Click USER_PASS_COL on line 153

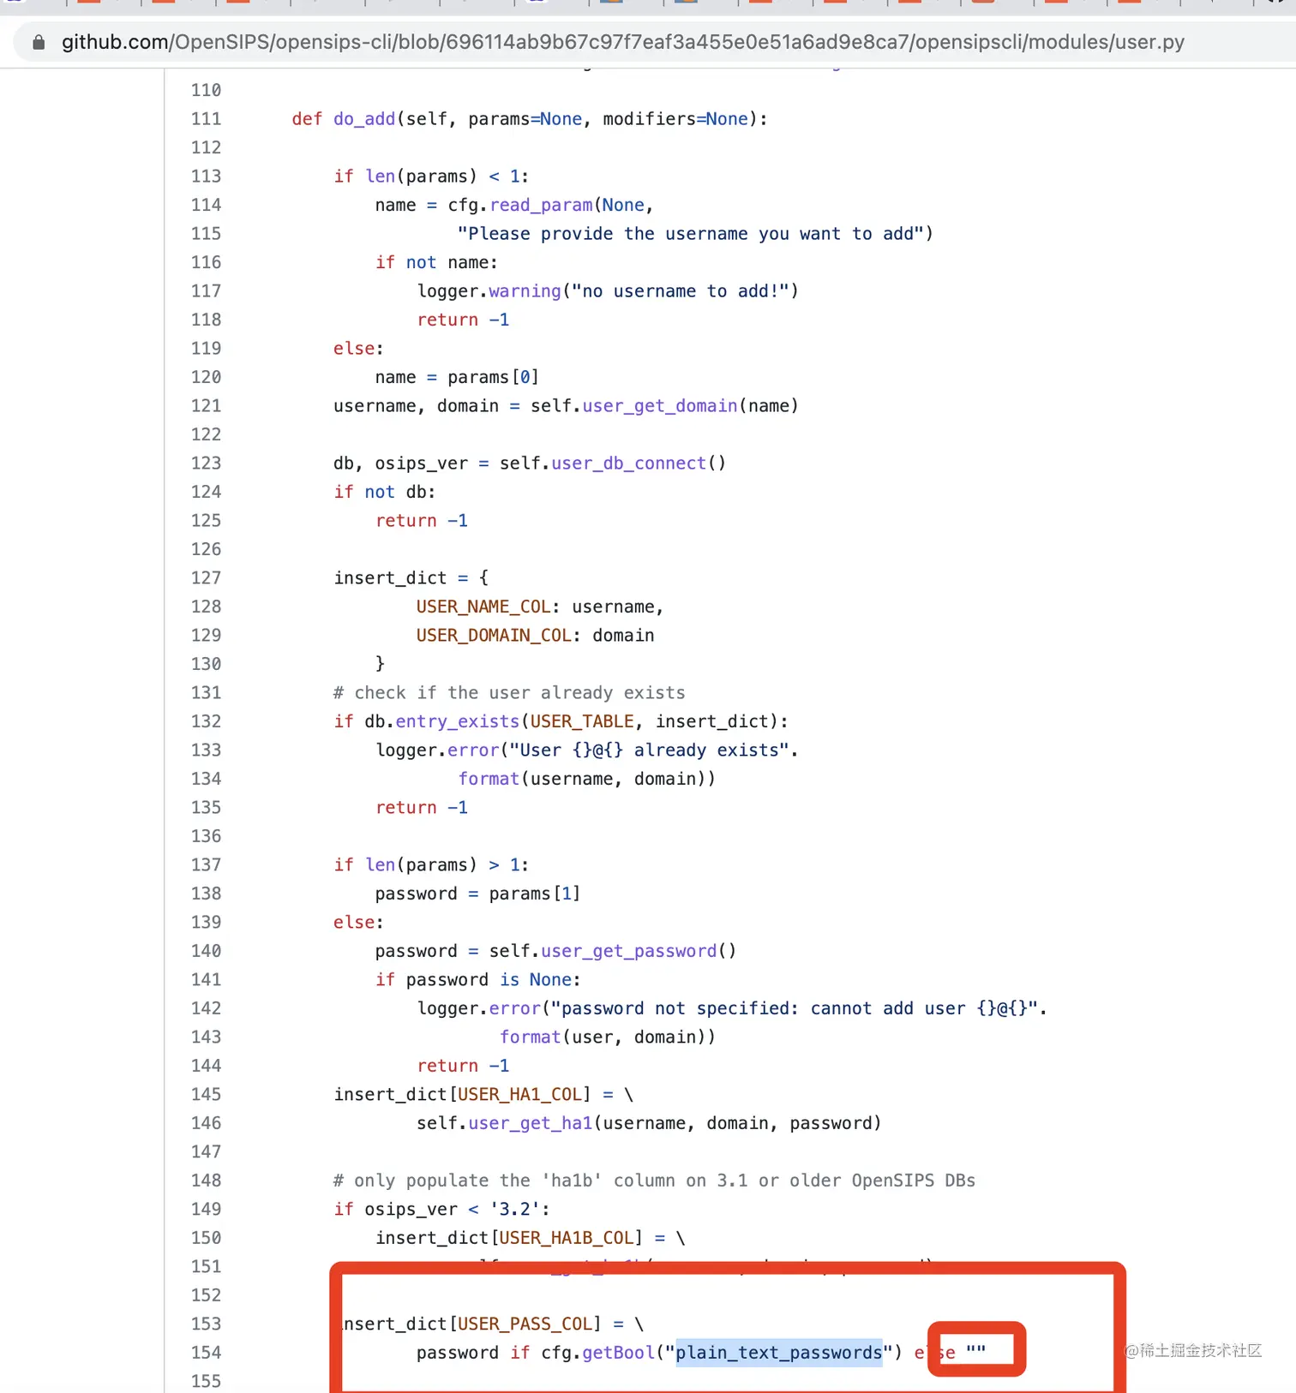(x=525, y=1324)
